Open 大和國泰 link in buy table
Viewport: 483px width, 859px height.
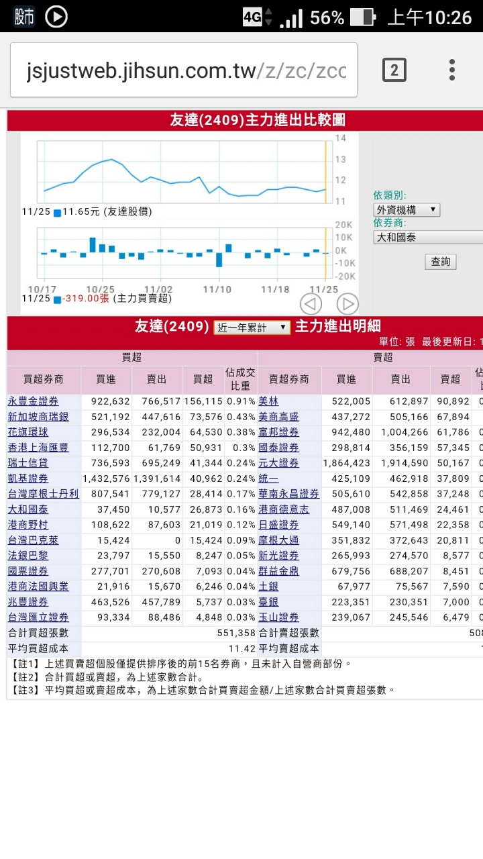(28, 509)
